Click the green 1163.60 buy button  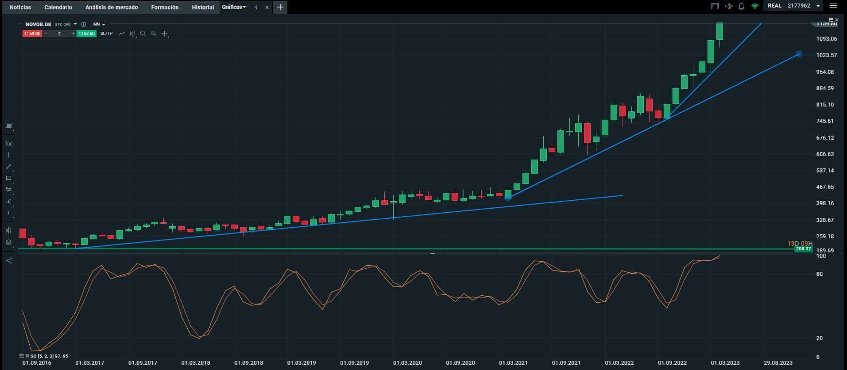86,34
